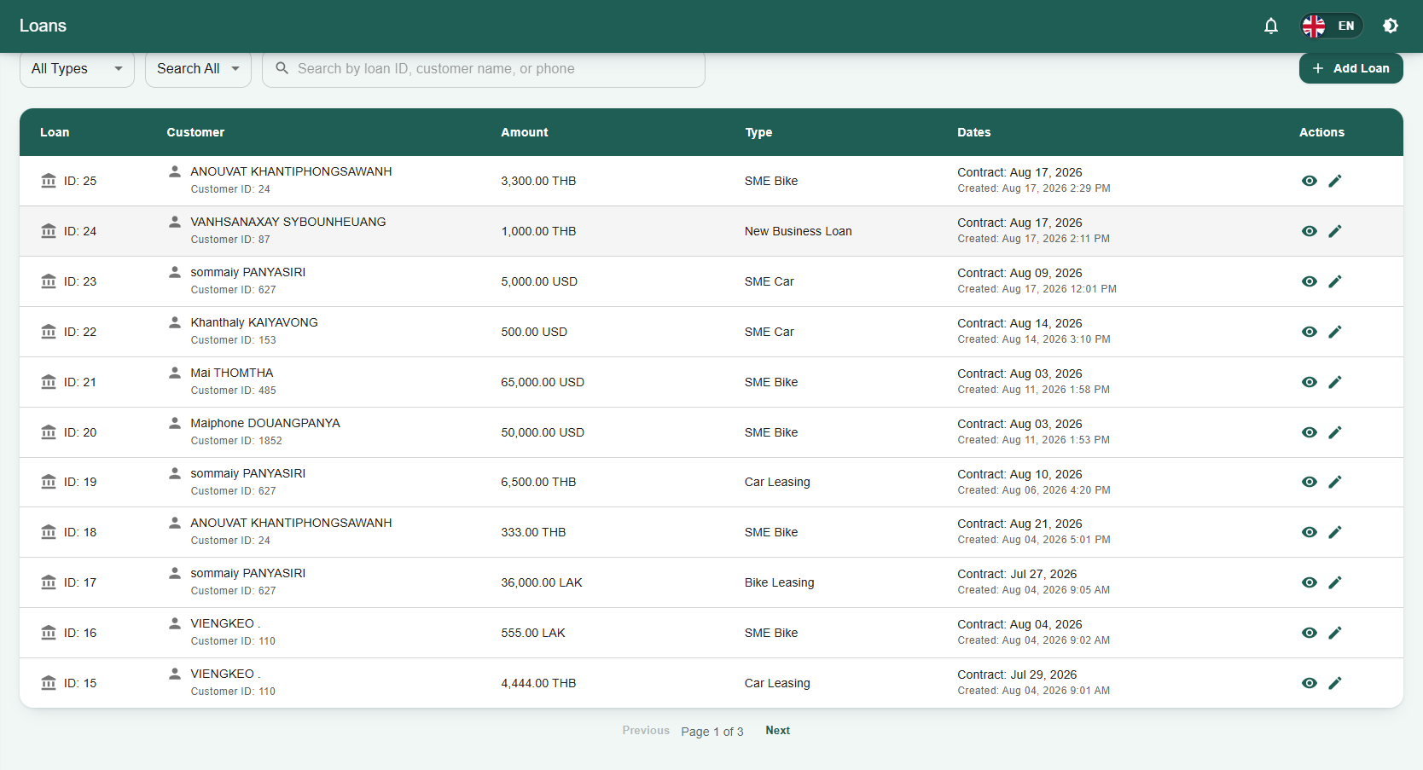Edit loan ID 25
This screenshot has height=770, width=1423.
coord(1335,181)
